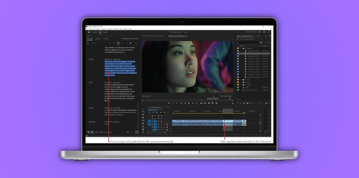This screenshot has width=359, height=178.
Task: Open Program monitor settings wrench
Action: pyautogui.click(x=221, y=96)
